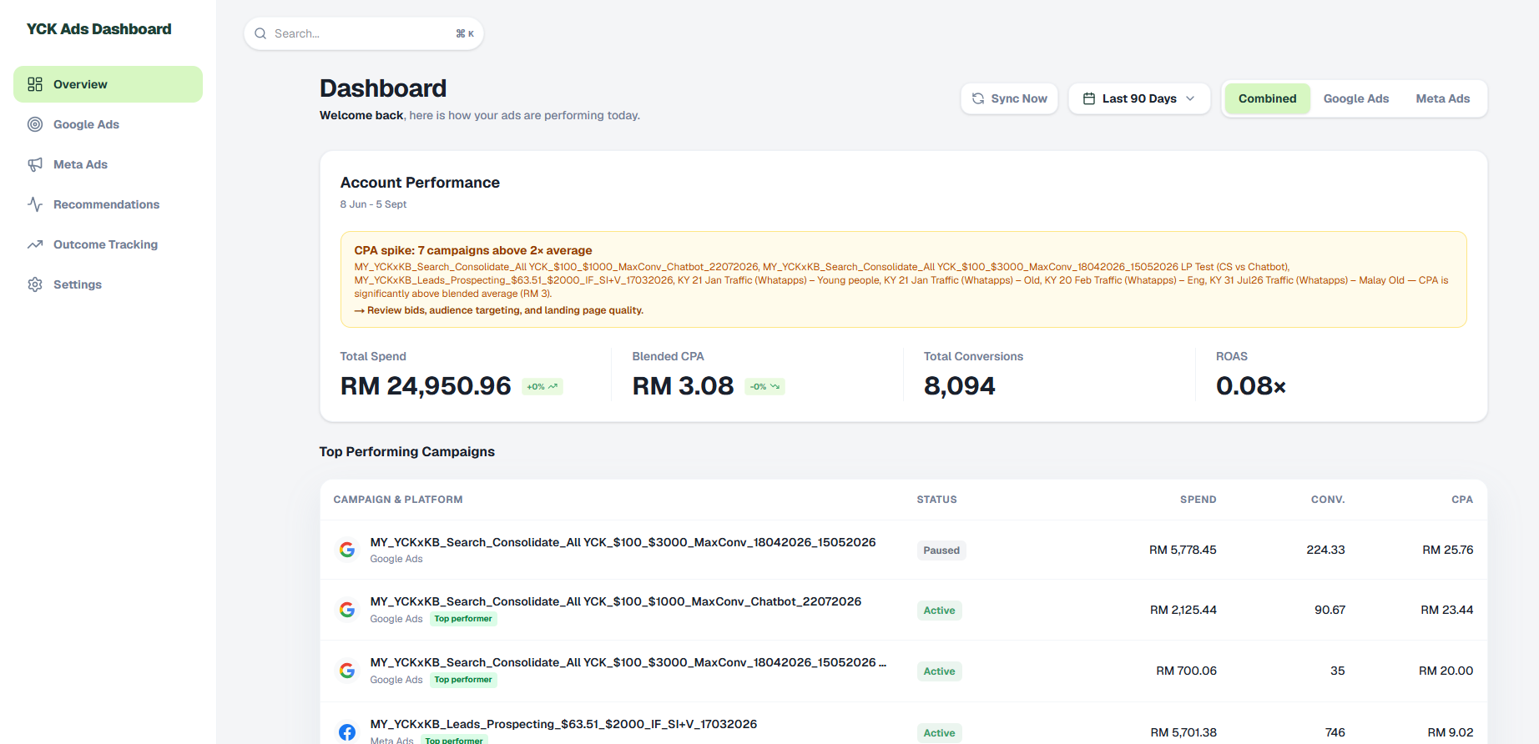Image resolution: width=1539 pixels, height=744 pixels.
Task: Click Active badge on Leads_Prospecting row
Action: [939, 733]
